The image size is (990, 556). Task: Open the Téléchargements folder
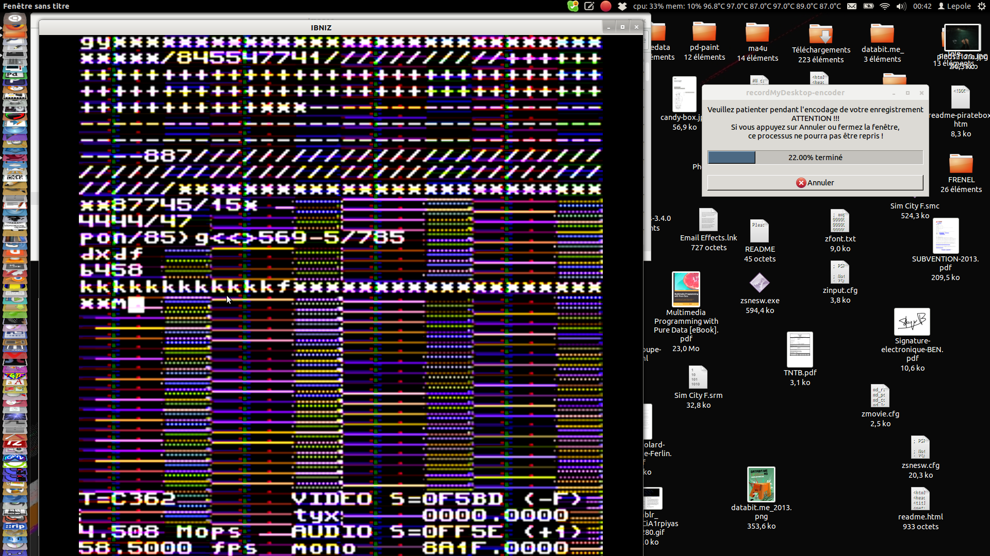click(x=821, y=35)
